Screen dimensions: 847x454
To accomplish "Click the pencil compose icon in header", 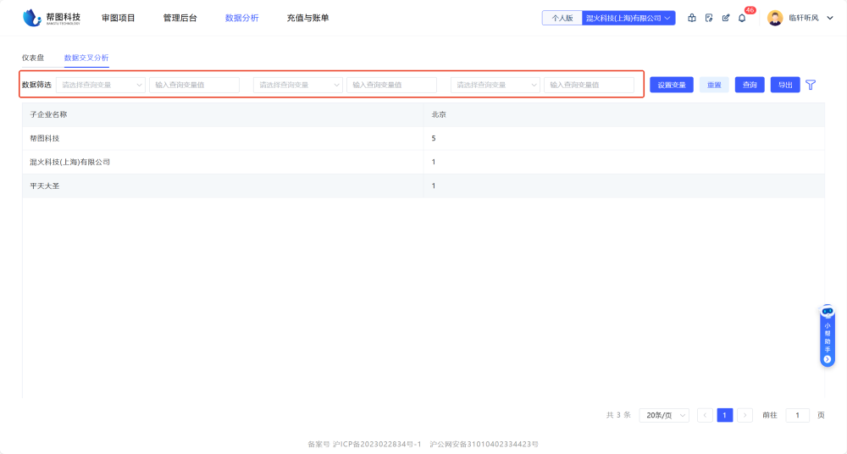I will [726, 18].
